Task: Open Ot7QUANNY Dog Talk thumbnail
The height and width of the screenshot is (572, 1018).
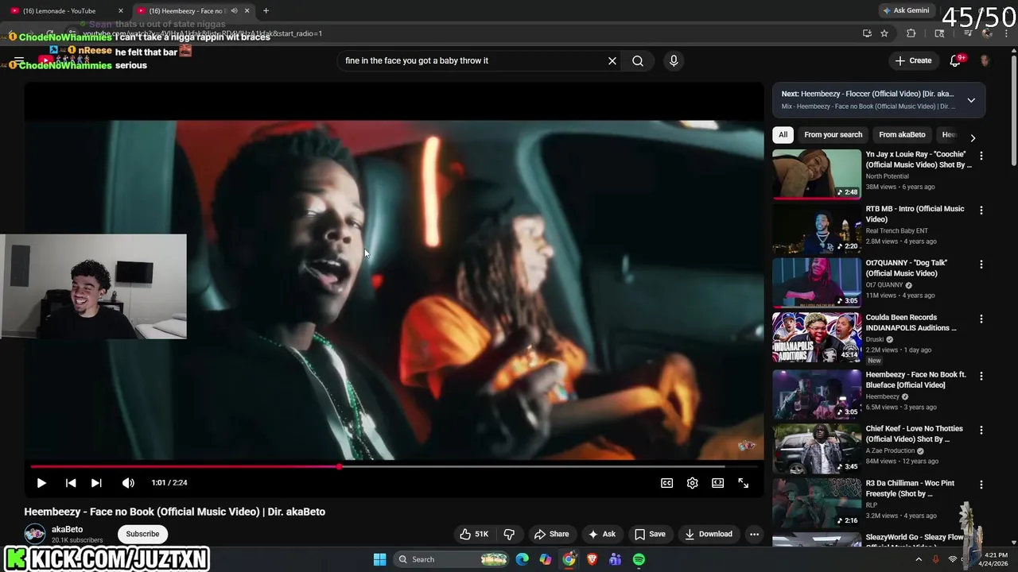Action: 817,283
